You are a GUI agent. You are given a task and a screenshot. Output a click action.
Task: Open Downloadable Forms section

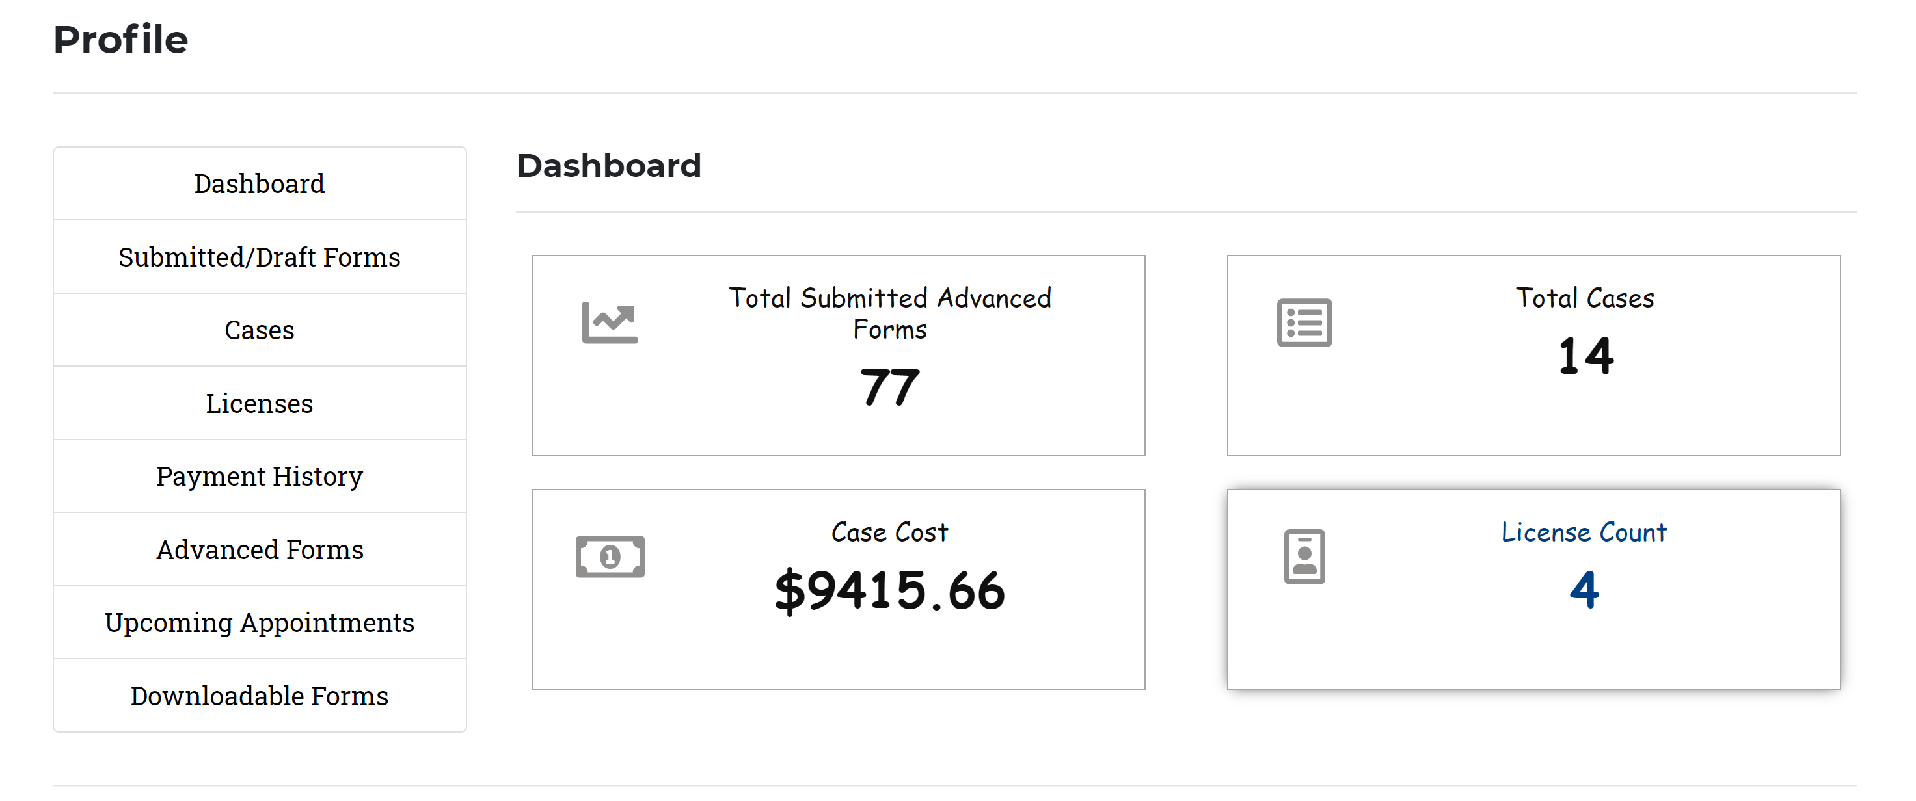click(260, 696)
